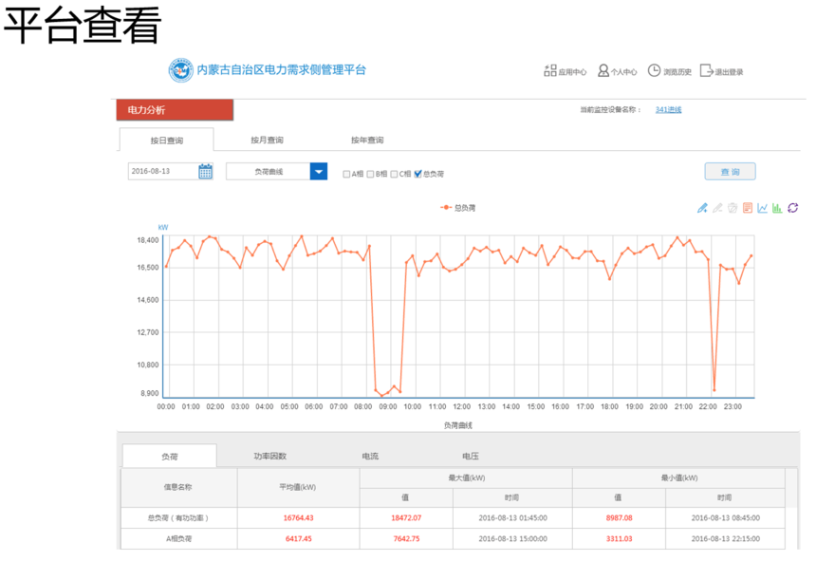This screenshot has width=816, height=562.
Task: Click the 应用中心 text label
Action: [x=572, y=72]
